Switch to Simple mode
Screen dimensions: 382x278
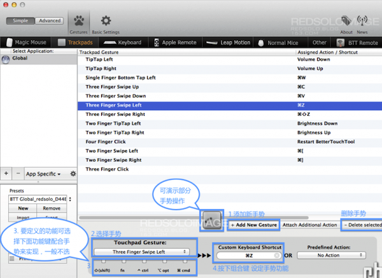tap(20, 21)
